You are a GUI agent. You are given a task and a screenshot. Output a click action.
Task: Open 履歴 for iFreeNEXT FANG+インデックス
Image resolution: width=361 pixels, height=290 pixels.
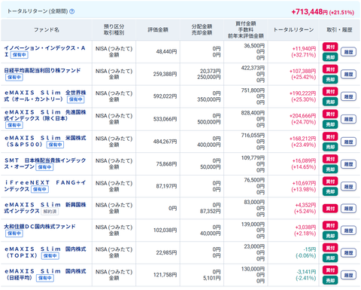click(348, 187)
